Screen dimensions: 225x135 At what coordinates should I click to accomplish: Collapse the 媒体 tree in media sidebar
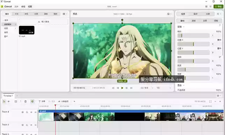(x=3, y=20)
